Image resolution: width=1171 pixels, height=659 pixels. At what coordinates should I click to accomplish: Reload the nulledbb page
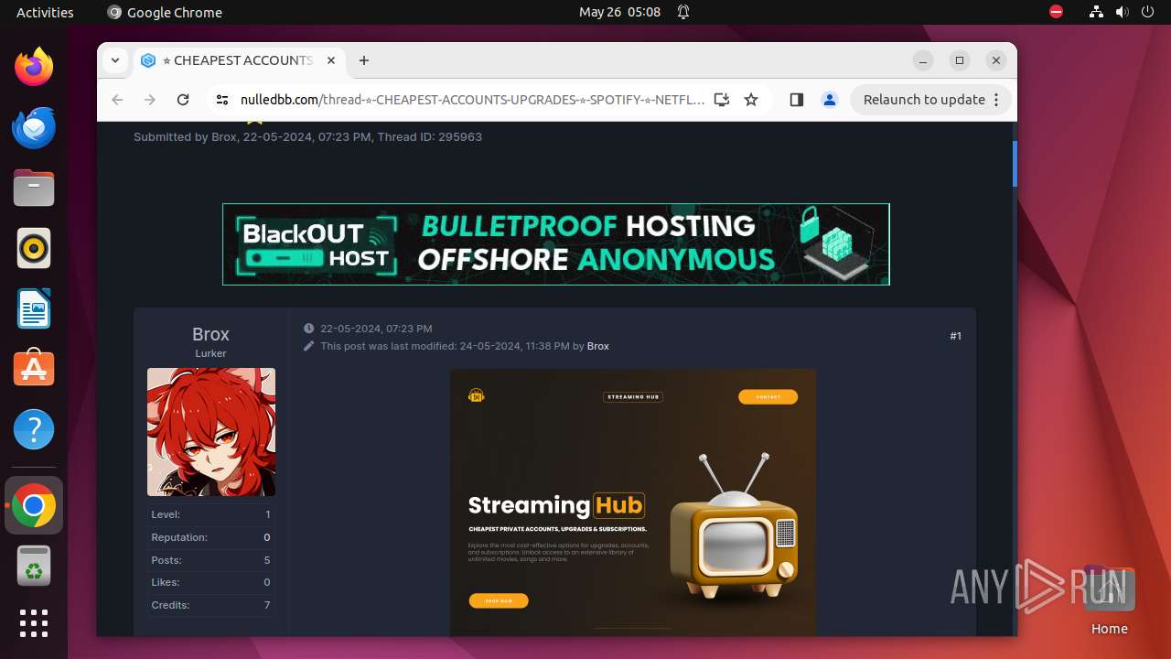pyautogui.click(x=183, y=100)
